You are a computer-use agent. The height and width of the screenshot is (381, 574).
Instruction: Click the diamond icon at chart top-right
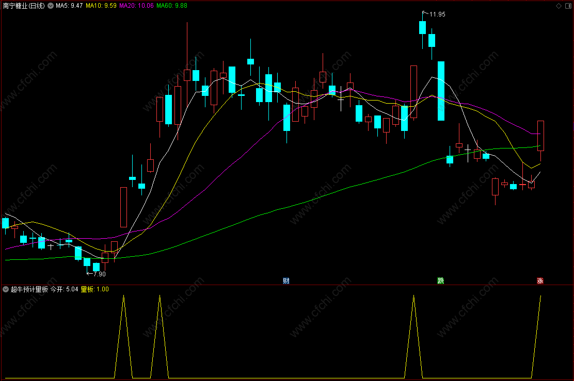[559, 6]
